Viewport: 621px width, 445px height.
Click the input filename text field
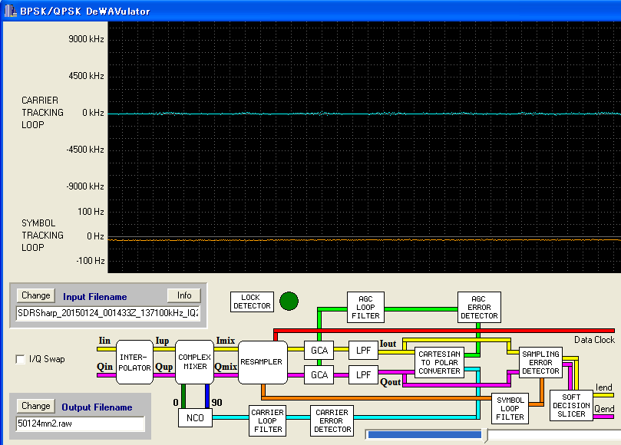click(108, 313)
